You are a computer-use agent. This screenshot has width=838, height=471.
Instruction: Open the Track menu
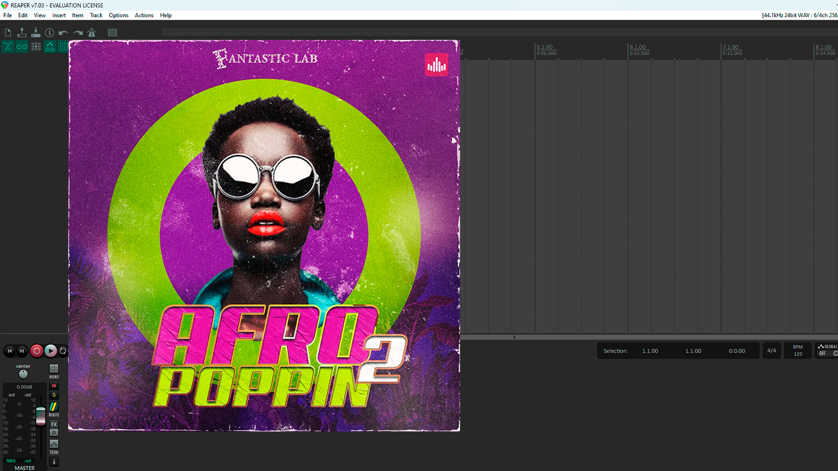tap(96, 15)
